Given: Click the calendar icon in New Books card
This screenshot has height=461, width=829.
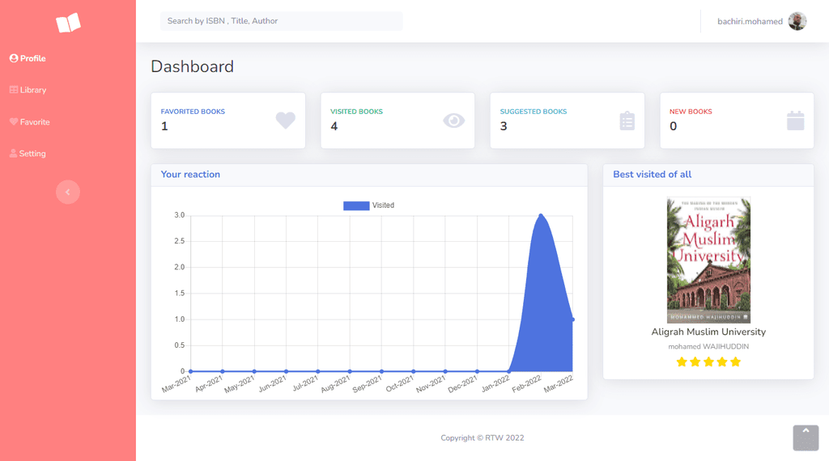Looking at the screenshot, I should click(x=795, y=121).
